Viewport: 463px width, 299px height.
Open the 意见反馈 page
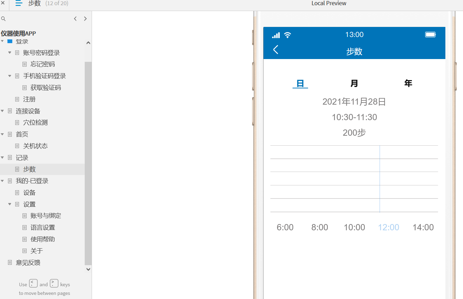(x=28, y=263)
